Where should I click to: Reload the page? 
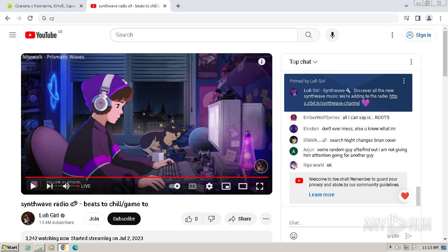tap(30, 18)
